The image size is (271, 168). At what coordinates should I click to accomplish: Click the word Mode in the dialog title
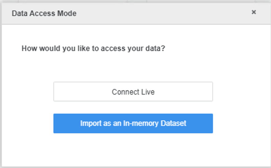[67, 13]
